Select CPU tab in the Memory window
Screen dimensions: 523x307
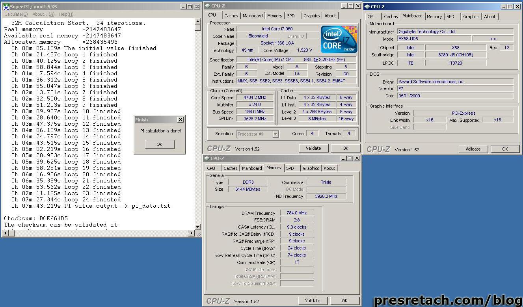click(x=211, y=168)
